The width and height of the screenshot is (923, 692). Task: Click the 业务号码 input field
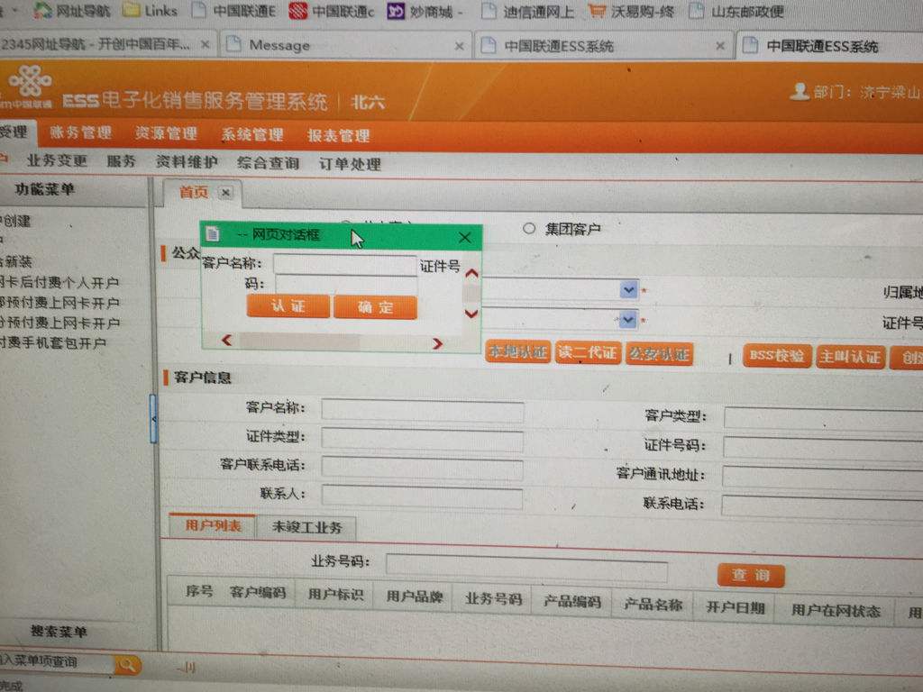coord(526,568)
